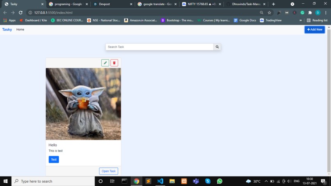Open the browser zoom magnifier icon in address bar
The width and height of the screenshot is (331, 186).
262,13
